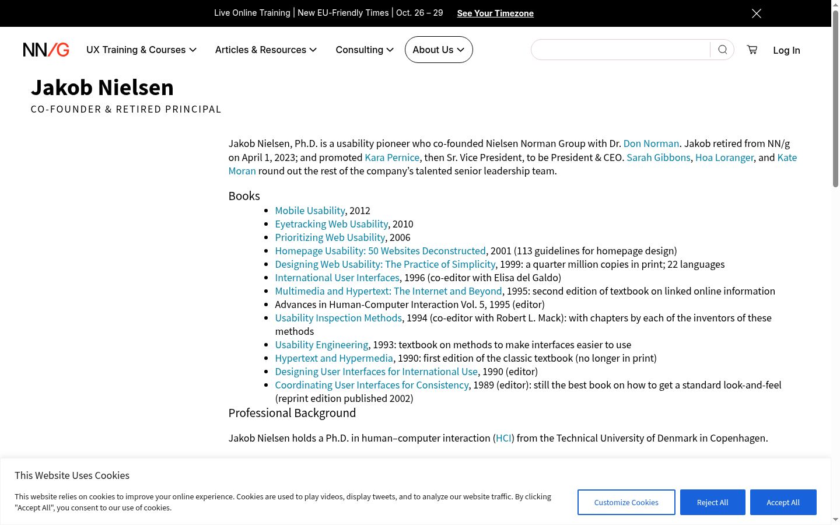Image resolution: width=840 pixels, height=525 pixels.
Task: Expand UX Training & Courses menu
Action: (141, 50)
